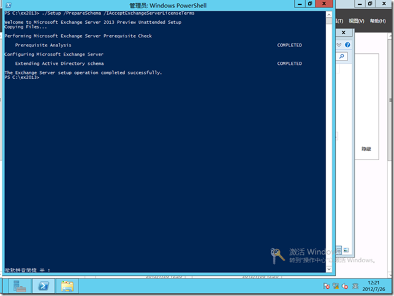Click the IME status line 微软拼音简捷
The width and height of the screenshot is (394, 296).
(x=28, y=270)
